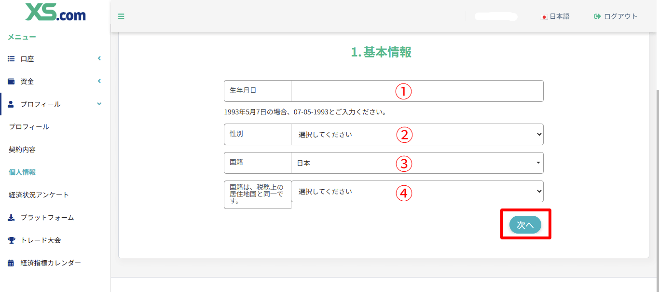The height and width of the screenshot is (292, 659).
Task: Open the プラットフォーム download icon
Action: click(x=11, y=218)
